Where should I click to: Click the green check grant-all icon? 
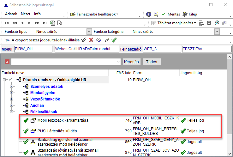pyautogui.click(x=114, y=40)
